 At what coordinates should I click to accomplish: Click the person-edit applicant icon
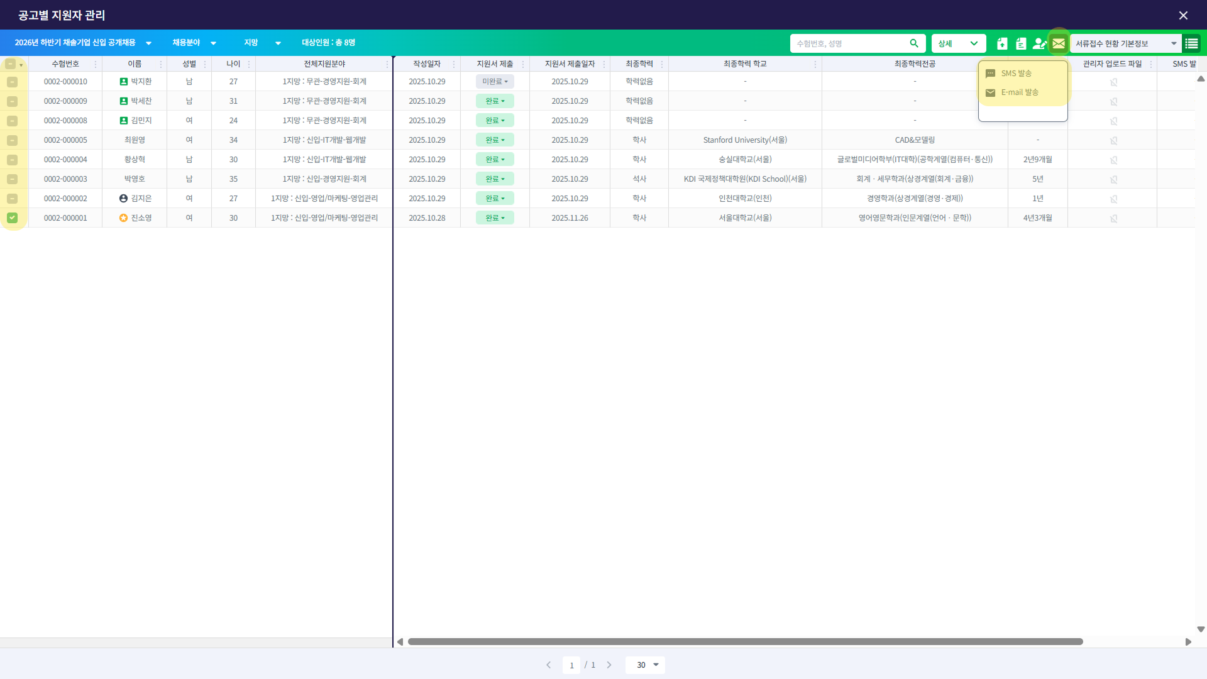pyautogui.click(x=1039, y=43)
